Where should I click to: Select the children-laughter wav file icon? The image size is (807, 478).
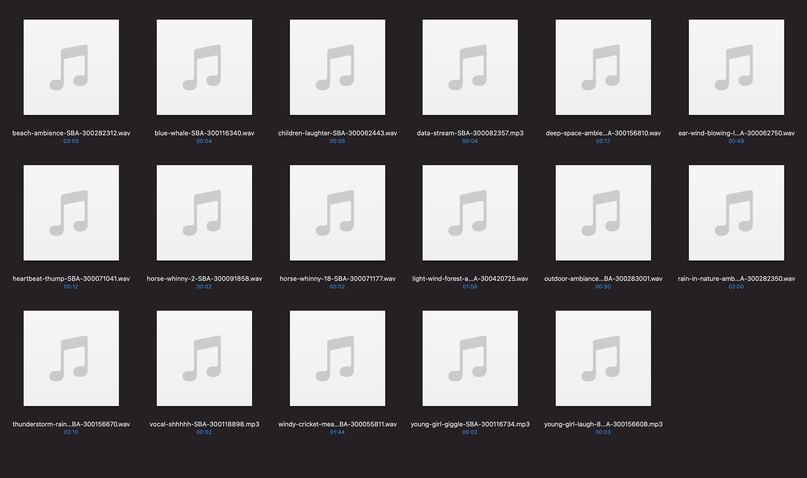tap(338, 67)
